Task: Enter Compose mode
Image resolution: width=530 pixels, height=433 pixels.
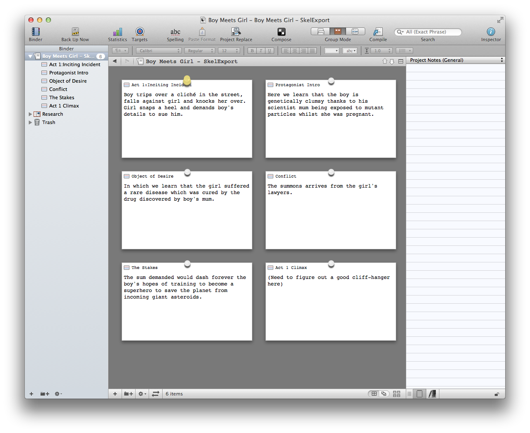Action: 281,32
